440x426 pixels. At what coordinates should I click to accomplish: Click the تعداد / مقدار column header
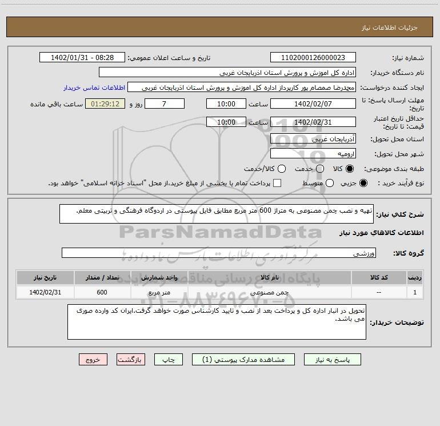(x=102, y=277)
